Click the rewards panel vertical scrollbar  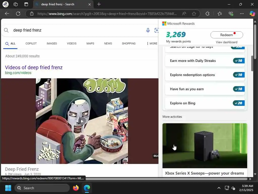point(252,63)
